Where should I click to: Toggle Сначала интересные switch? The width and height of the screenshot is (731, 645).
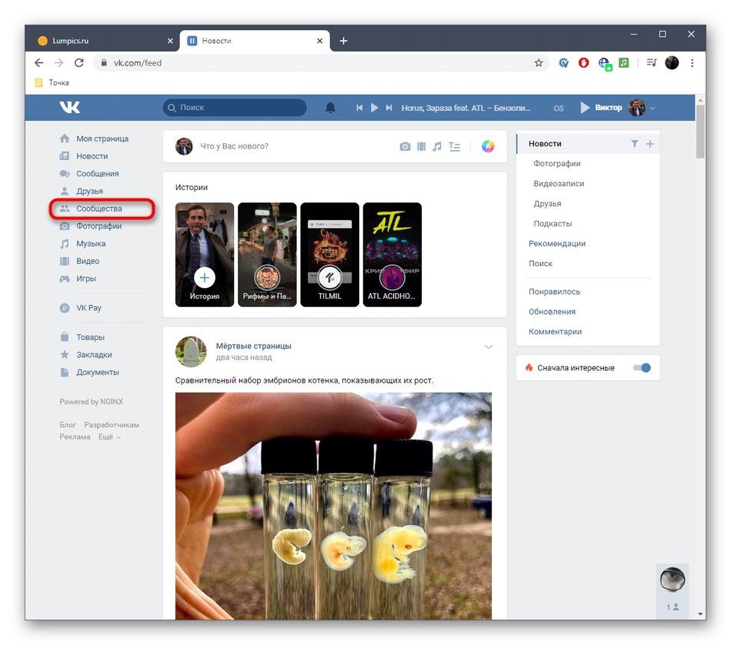[x=642, y=367]
